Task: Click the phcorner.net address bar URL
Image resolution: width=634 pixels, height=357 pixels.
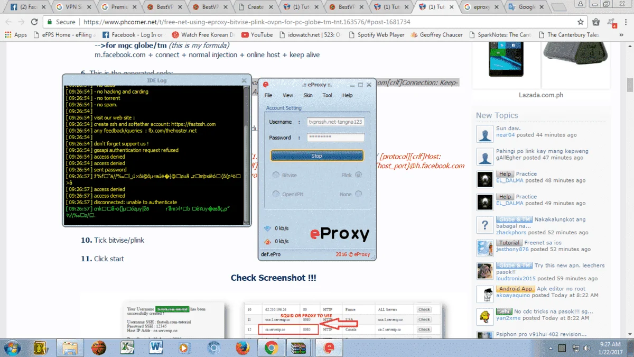Action: pos(247,22)
